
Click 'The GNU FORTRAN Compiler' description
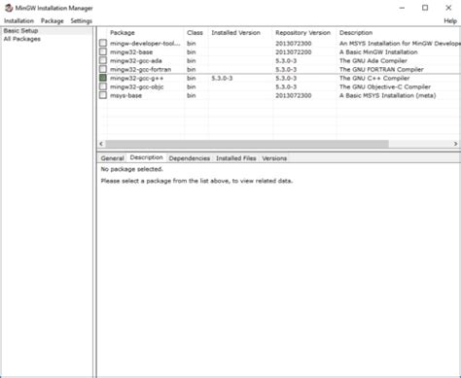(x=381, y=70)
